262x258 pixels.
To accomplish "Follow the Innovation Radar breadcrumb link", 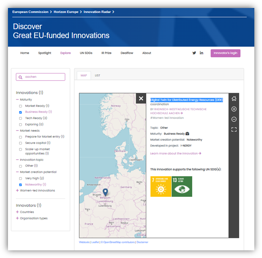I will point(97,12).
